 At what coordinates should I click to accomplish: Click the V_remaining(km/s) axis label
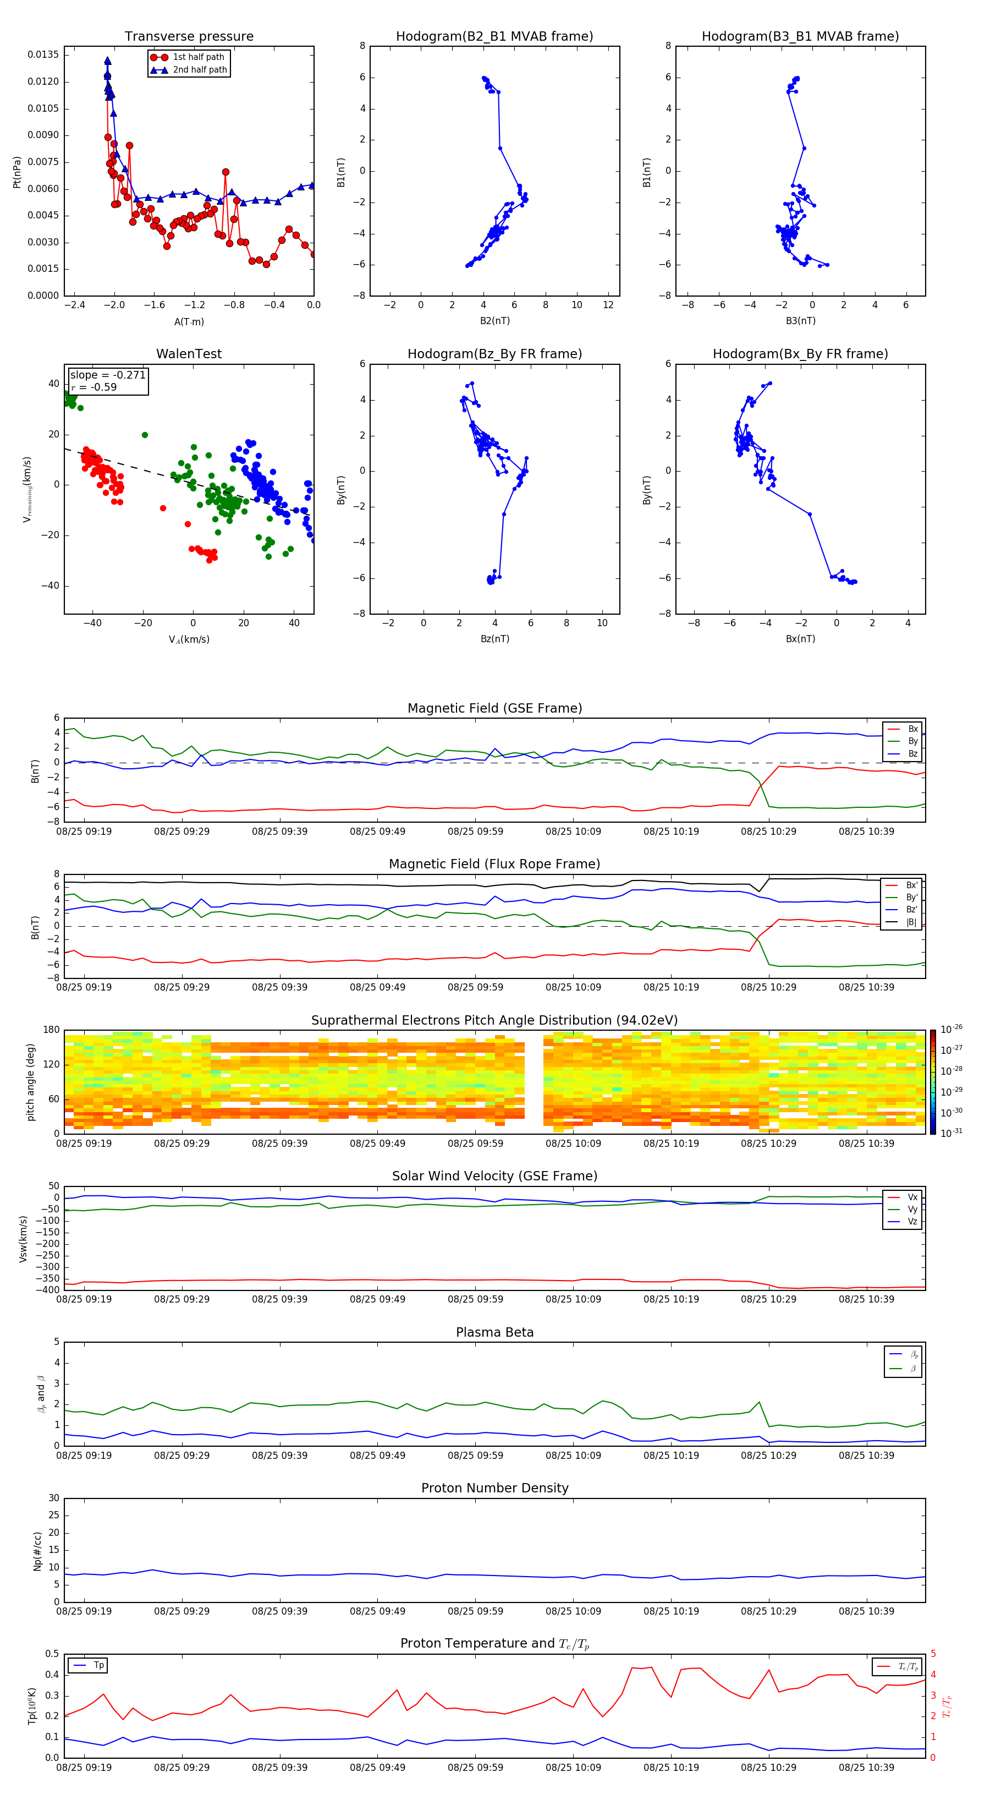click(x=28, y=489)
